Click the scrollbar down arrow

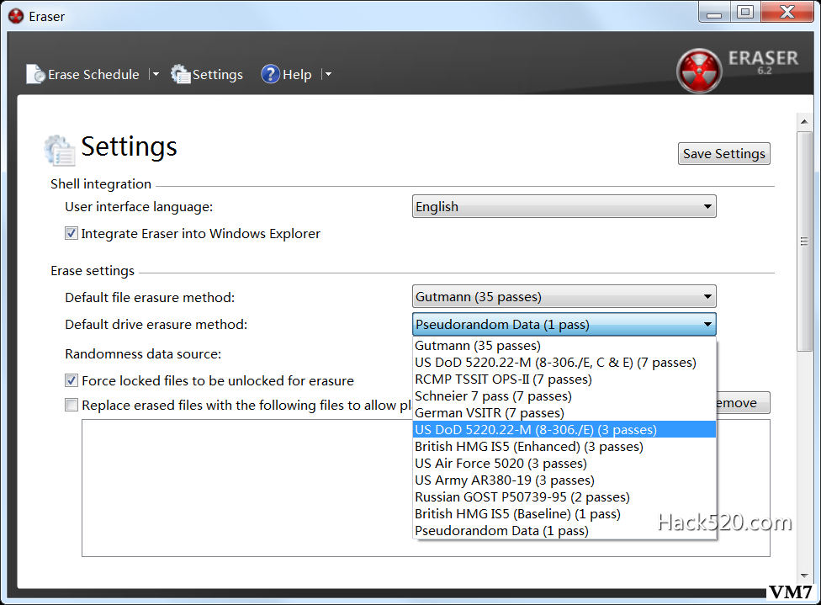point(804,576)
